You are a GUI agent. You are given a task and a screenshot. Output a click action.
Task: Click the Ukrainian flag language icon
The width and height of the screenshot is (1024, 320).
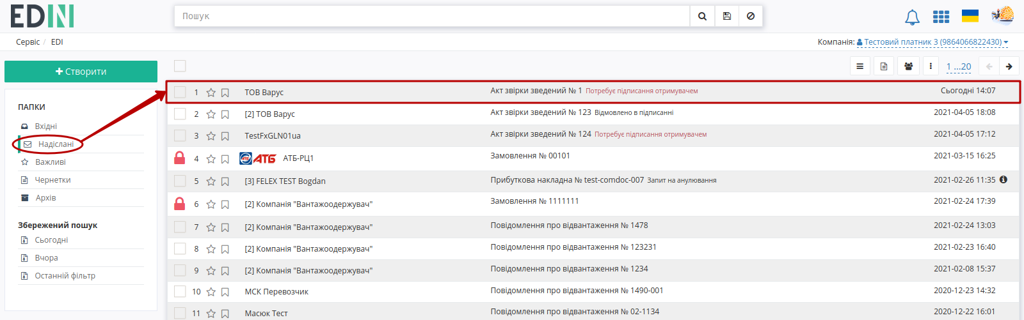(970, 16)
